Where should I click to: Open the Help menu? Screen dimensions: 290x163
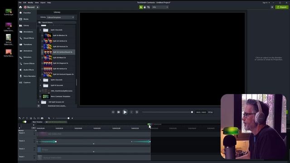[49, 3]
